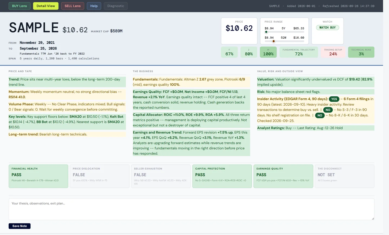Image resolution: width=389 pixels, height=235 pixels.
Task: Select the M 100% score tile
Action: coord(268,52)
